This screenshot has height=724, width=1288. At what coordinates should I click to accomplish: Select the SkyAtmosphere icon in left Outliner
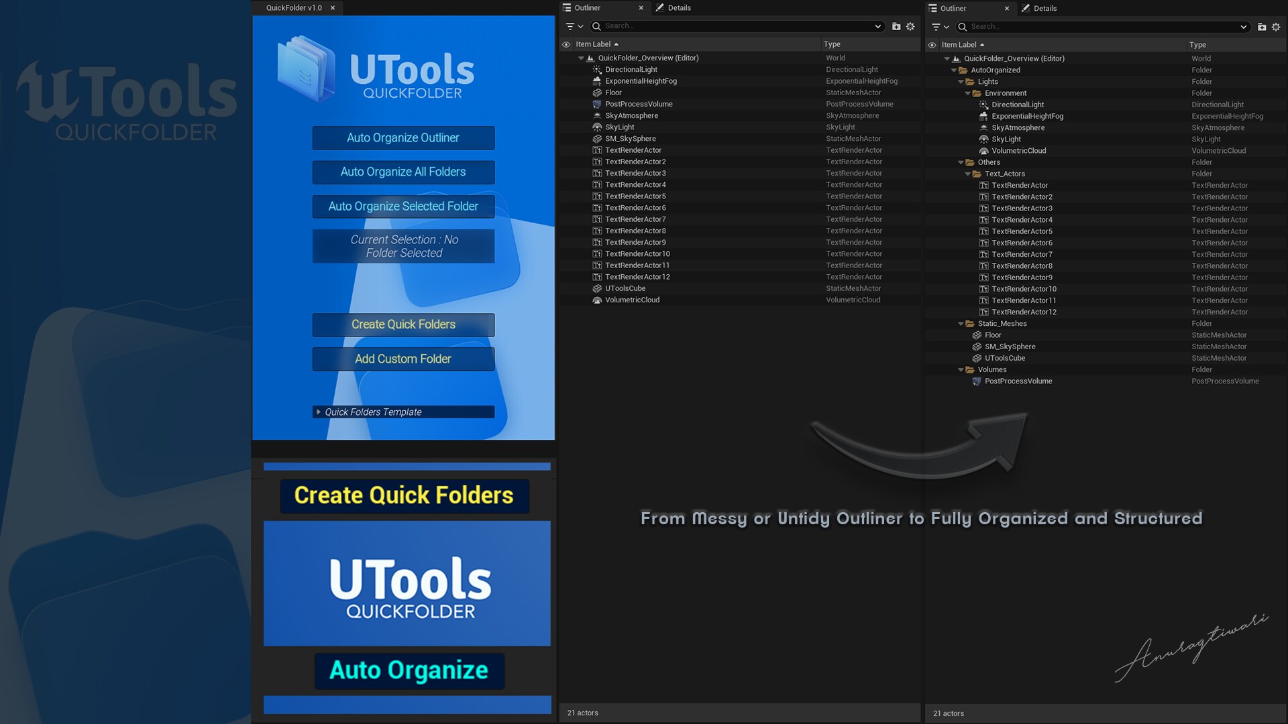pyautogui.click(x=597, y=115)
